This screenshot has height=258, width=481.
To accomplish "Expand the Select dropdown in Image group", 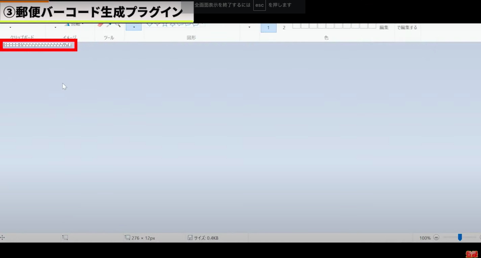I will coord(55,27).
